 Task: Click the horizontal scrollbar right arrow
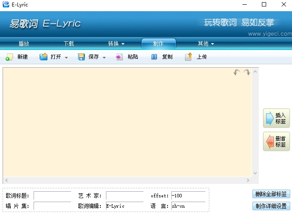(248, 180)
